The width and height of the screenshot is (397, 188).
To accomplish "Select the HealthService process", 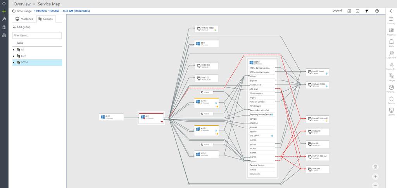I will pyautogui.click(x=262, y=85).
